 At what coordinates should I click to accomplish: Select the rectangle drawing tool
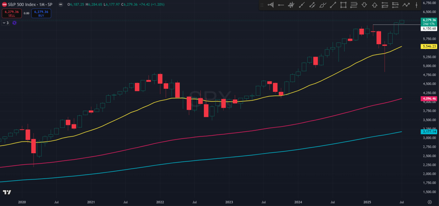(x=343, y=5)
